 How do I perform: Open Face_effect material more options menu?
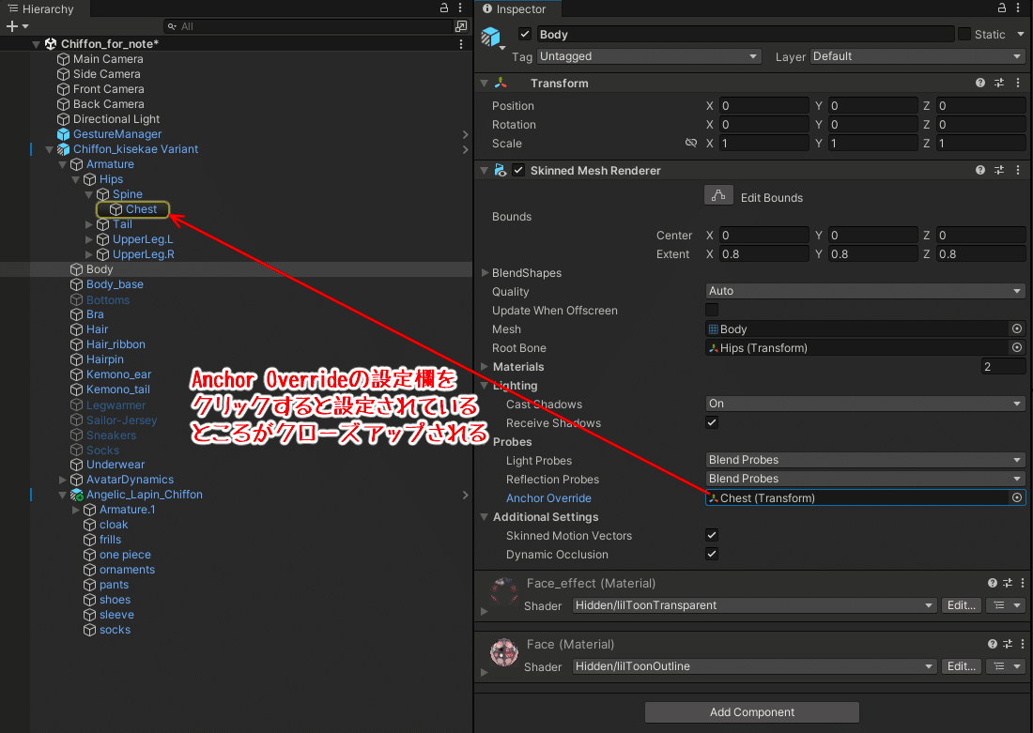[x=1023, y=583]
